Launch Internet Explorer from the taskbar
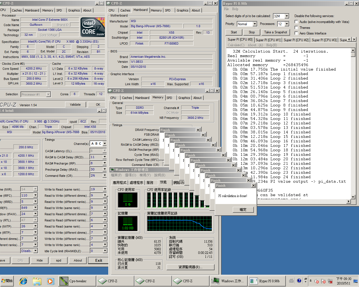The width and height of the screenshot is (359, 287). (23, 281)
